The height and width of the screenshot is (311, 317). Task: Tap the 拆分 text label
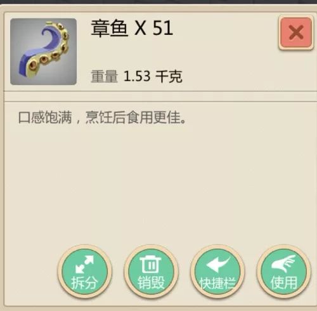click(x=84, y=282)
